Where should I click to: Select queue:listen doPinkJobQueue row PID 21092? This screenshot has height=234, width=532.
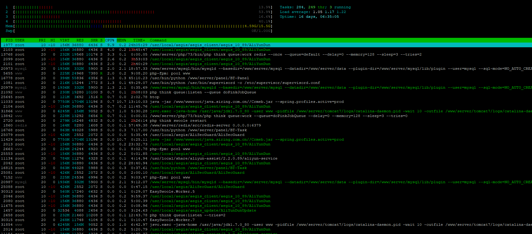(266, 92)
